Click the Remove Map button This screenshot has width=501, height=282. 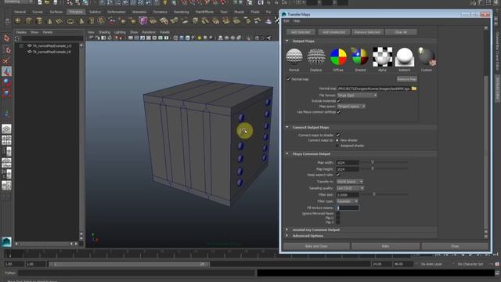point(407,79)
